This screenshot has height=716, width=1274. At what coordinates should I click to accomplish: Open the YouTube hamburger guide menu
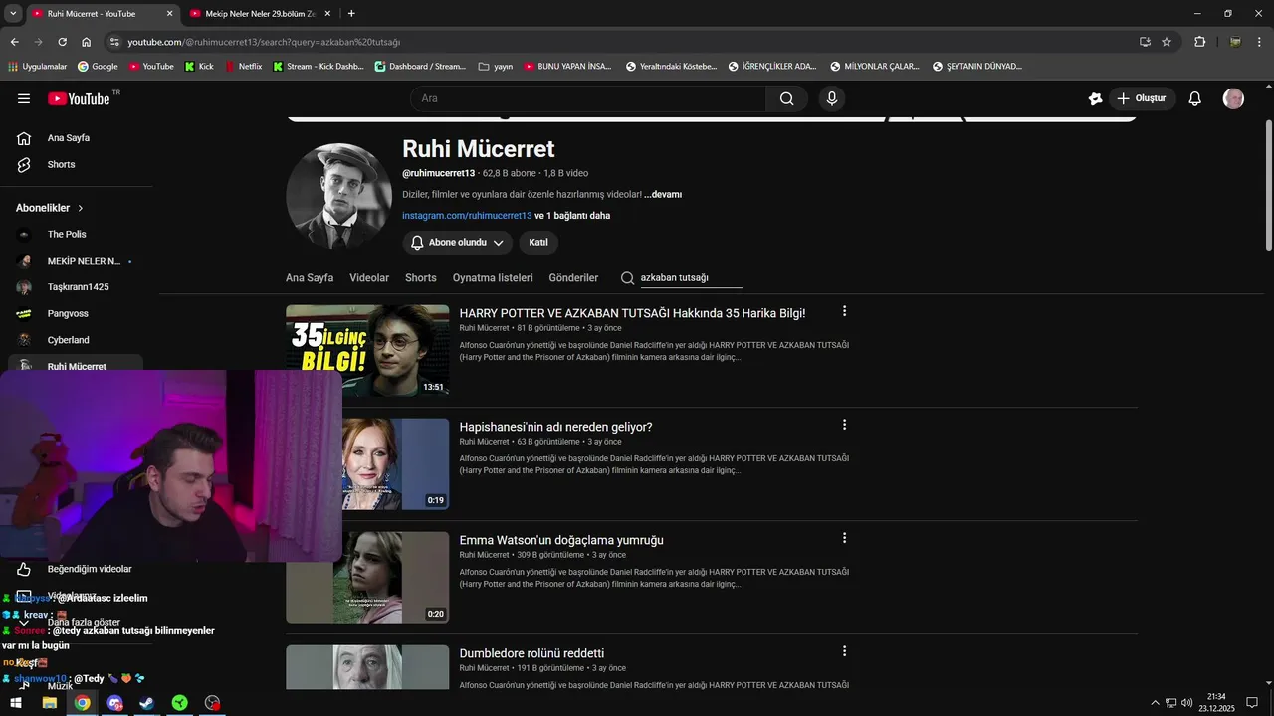24,98
